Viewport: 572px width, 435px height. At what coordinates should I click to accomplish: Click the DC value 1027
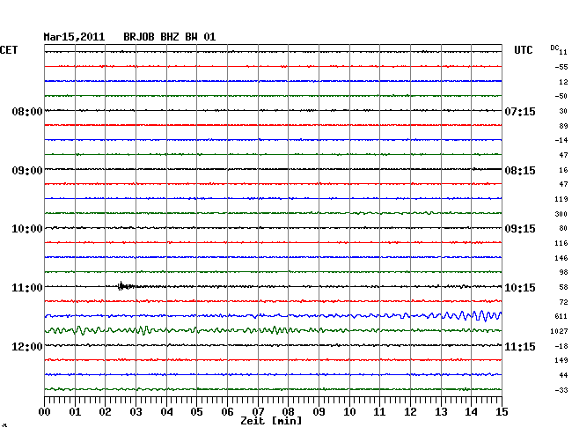coord(559,331)
